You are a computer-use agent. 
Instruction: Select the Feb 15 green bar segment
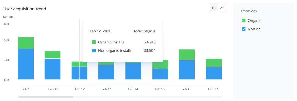[x=160, y=64]
